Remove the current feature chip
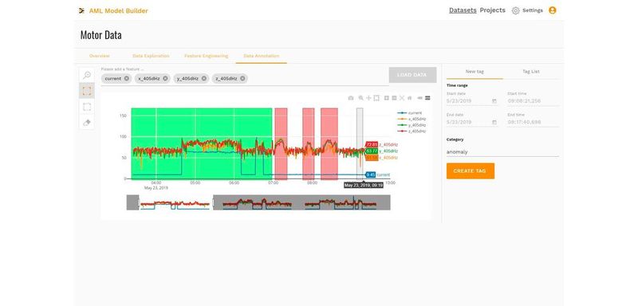Viewport: 638px width, 306px height. pyautogui.click(x=127, y=78)
